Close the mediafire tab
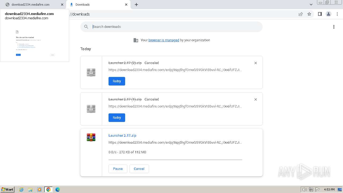 click(x=62, y=5)
